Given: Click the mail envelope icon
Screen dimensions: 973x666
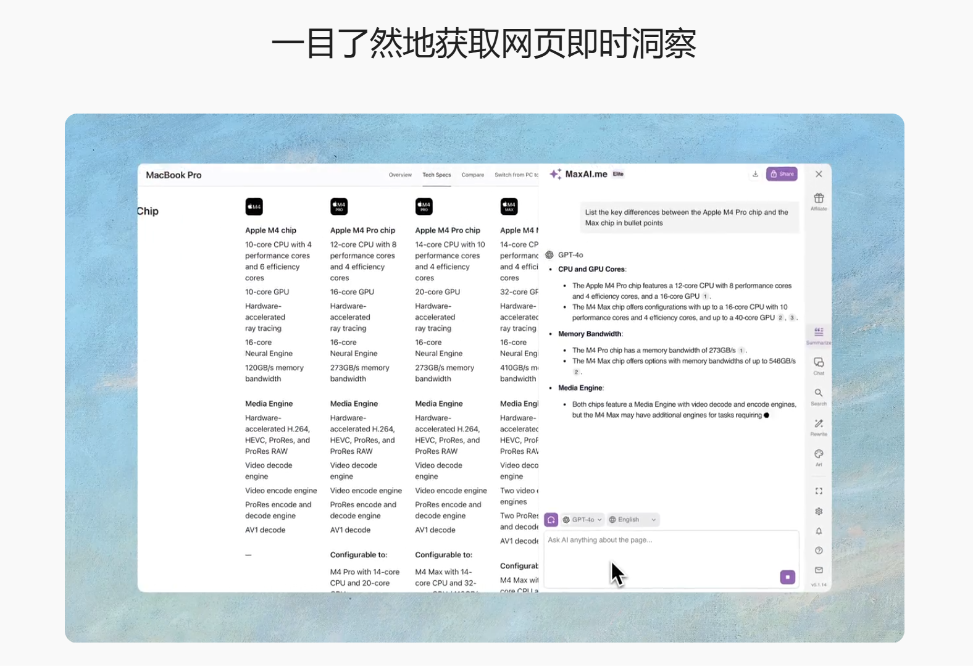Looking at the screenshot, I should tap(819, 570).
